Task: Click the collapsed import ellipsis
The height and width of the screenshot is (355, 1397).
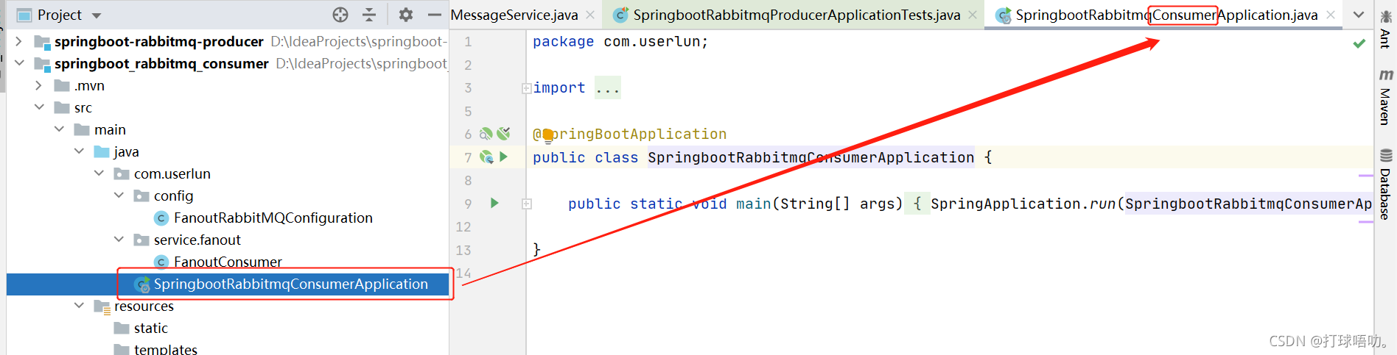Action: pos(608,88)
